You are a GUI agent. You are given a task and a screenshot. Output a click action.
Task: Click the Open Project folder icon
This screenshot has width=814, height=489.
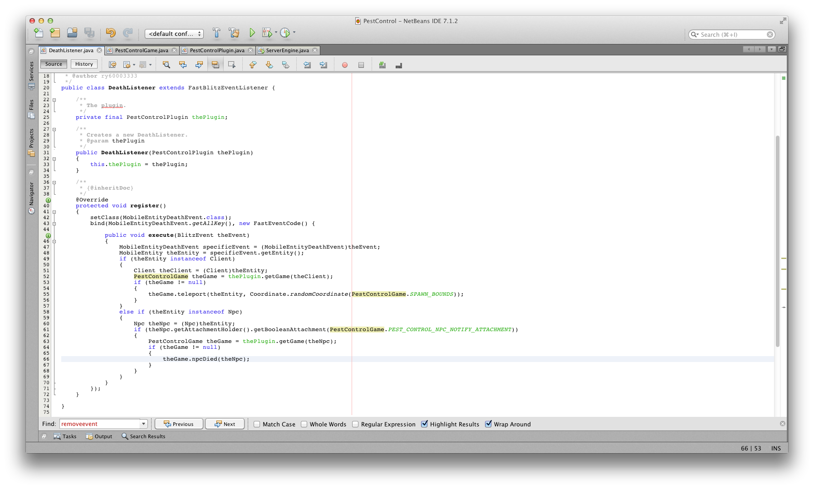(x=72, y=33)
